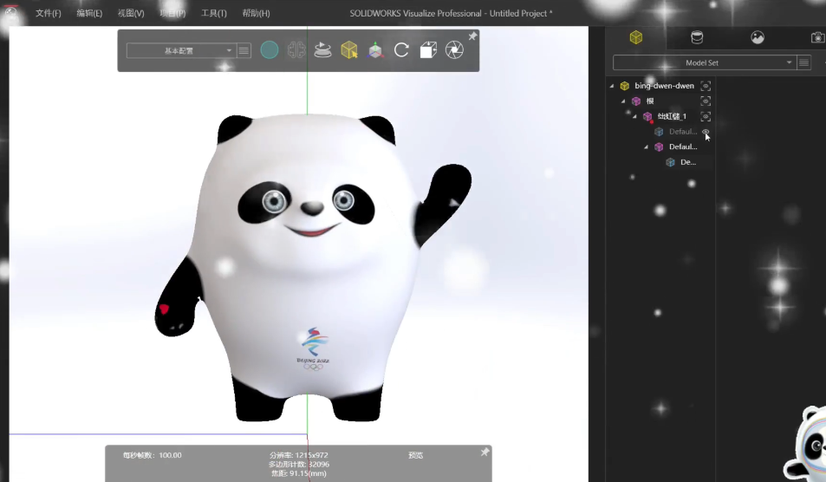Switch to the Models tab cube icon

(636, 37)
